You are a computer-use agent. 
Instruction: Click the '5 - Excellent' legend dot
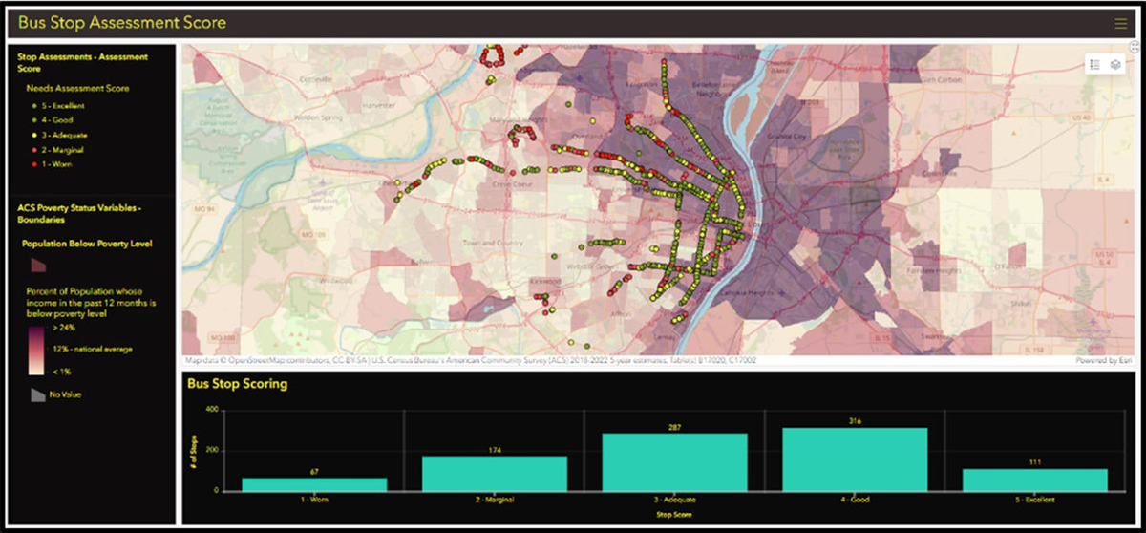[35, 105]
